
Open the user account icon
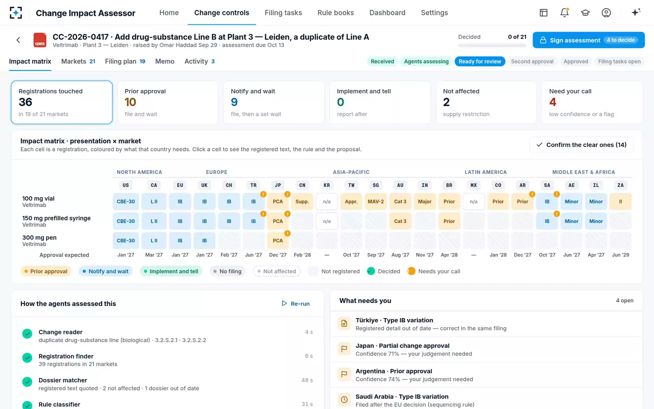606,13
